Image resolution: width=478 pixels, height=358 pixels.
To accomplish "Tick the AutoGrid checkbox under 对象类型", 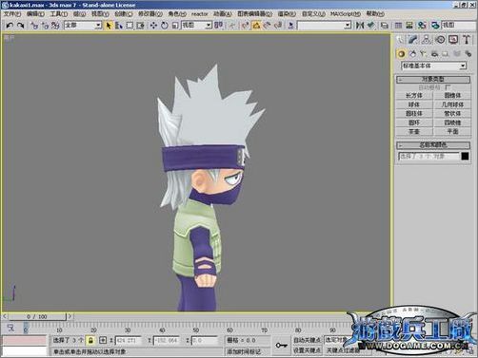I will click(x=448, y=87).
